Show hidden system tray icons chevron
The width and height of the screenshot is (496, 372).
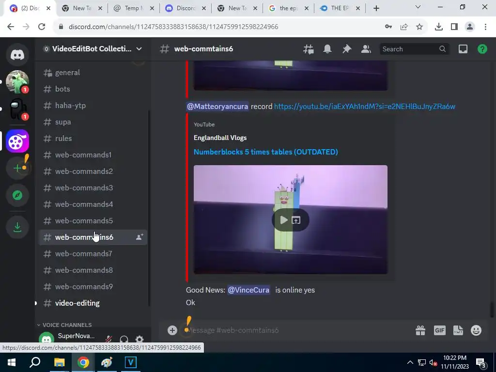point(410,362)
